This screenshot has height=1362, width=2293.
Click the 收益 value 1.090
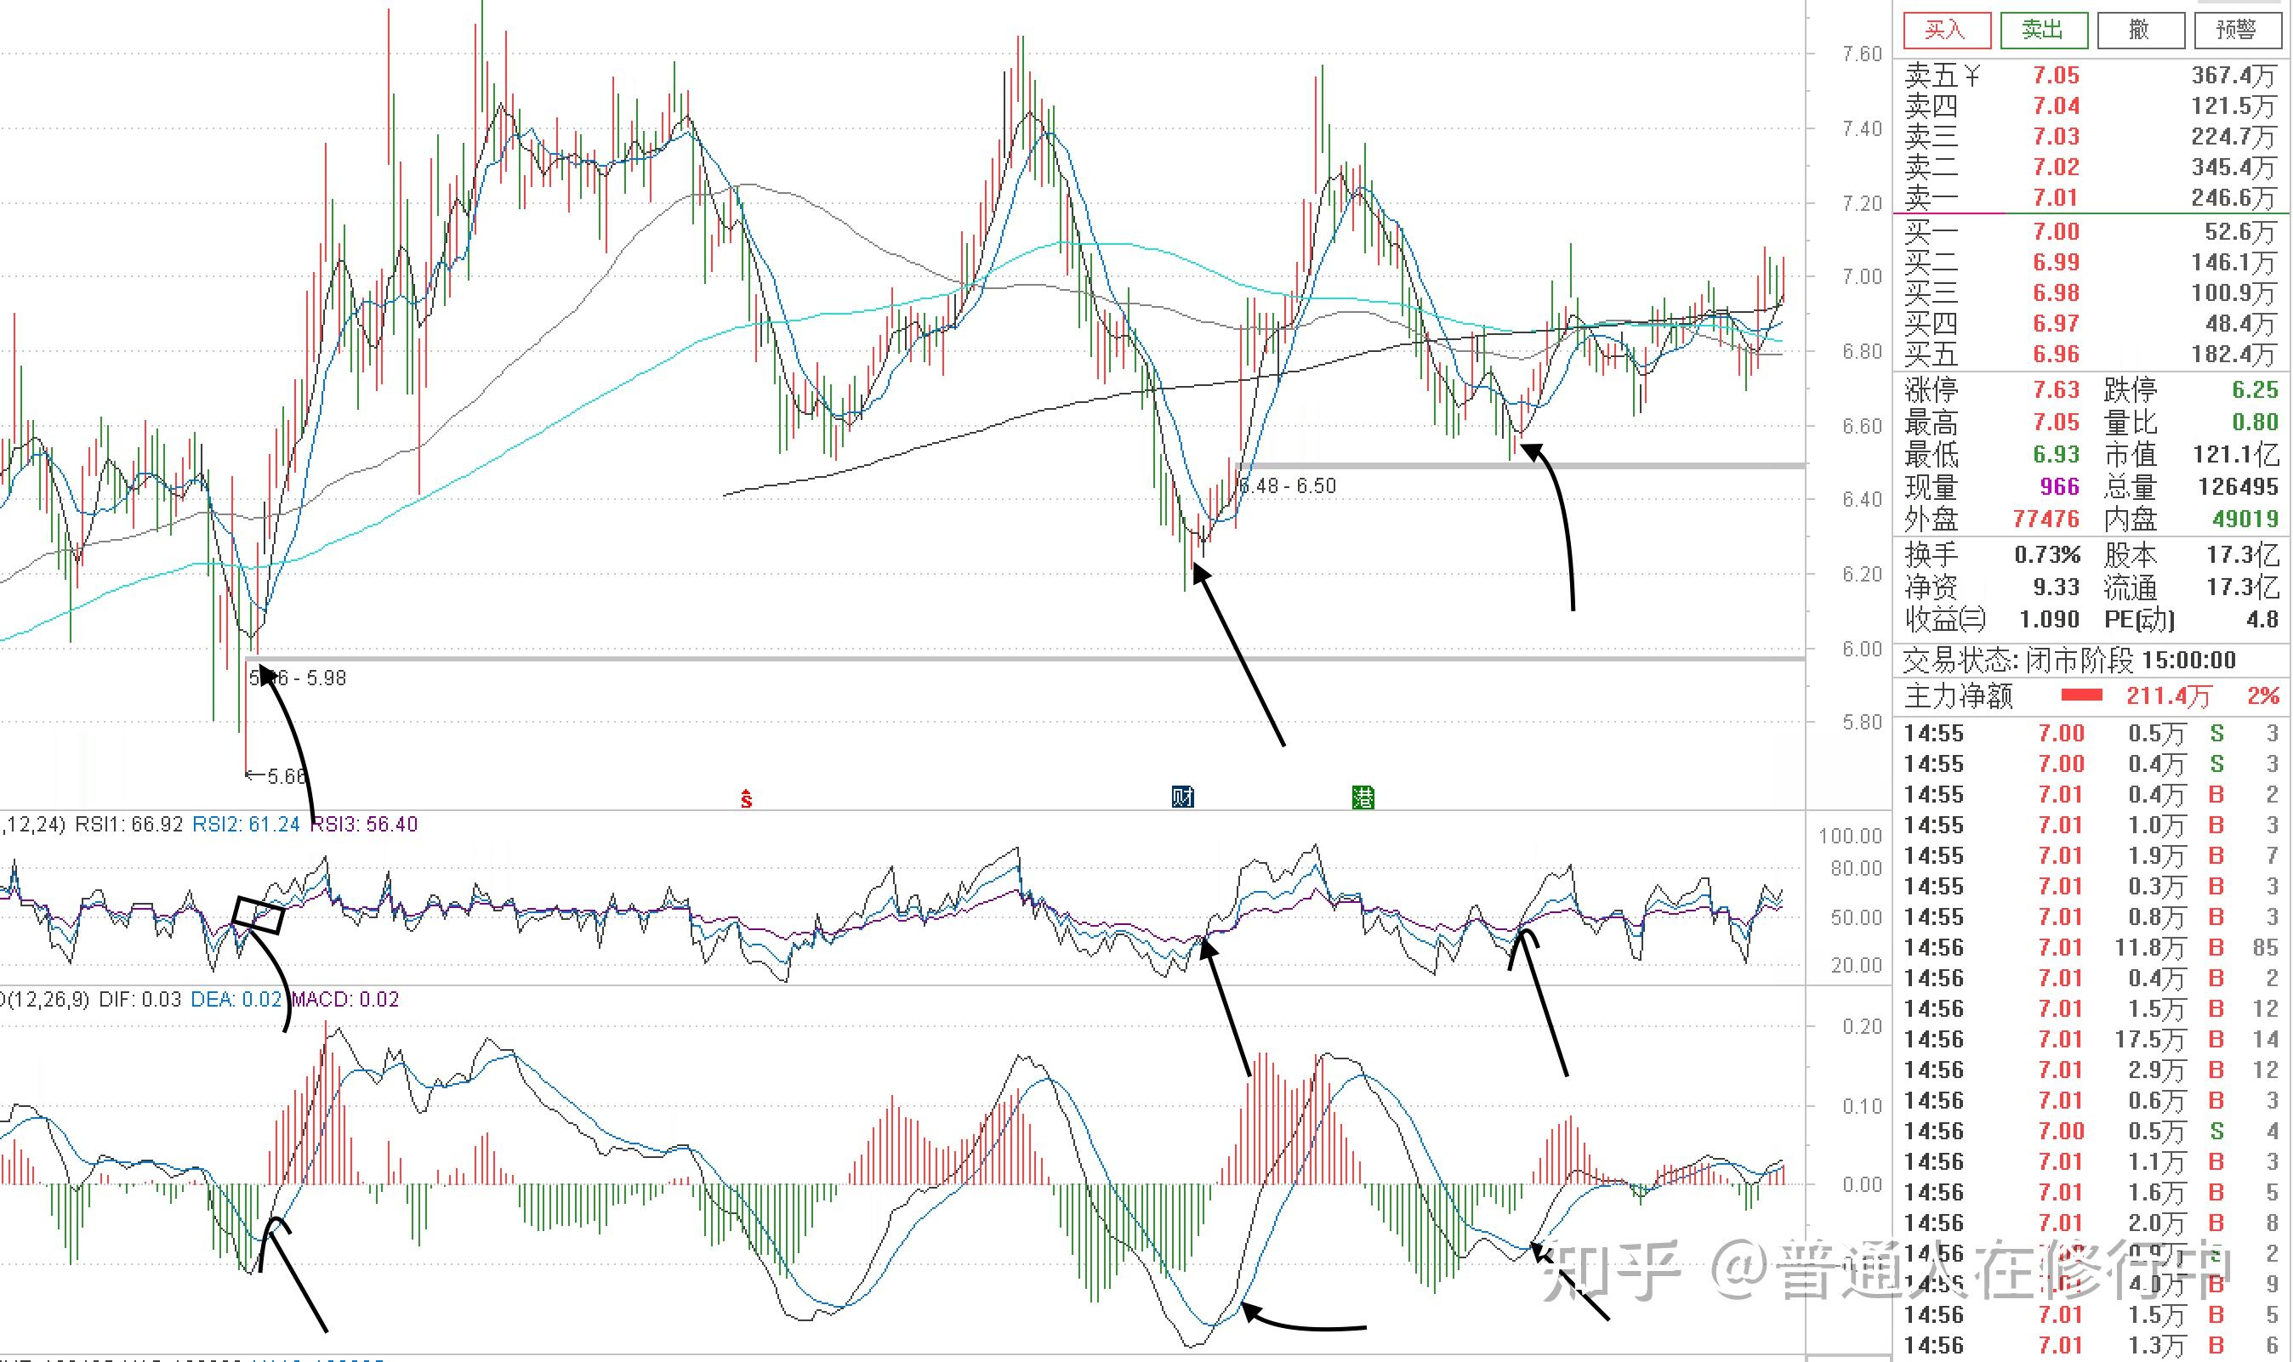coord(2049,619)
